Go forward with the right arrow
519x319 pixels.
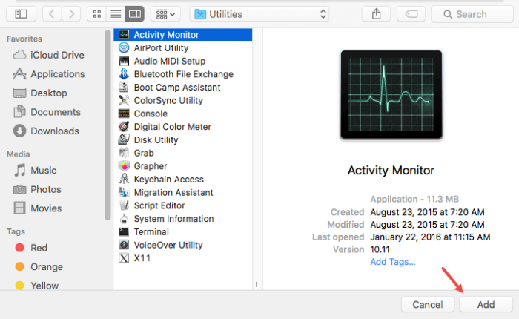coord(71,14)
